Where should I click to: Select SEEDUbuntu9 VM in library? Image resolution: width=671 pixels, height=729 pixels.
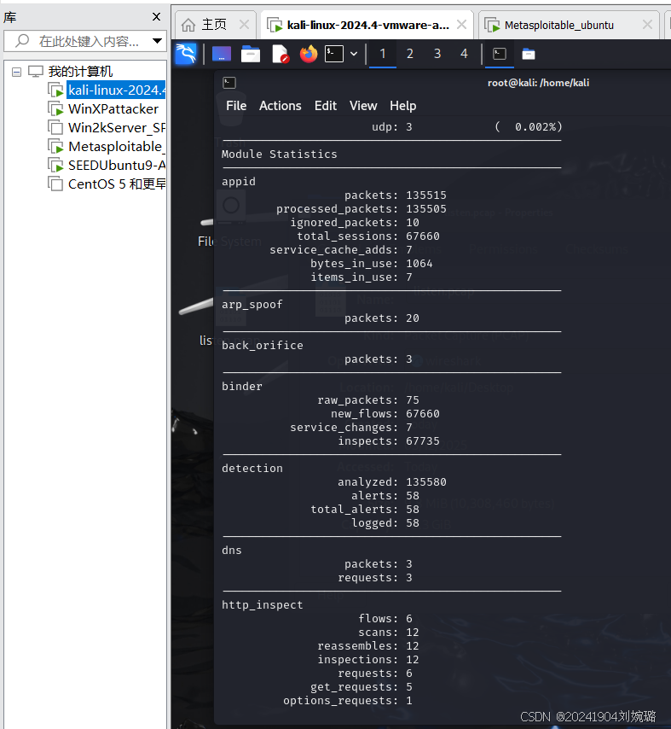coord(117,165)
